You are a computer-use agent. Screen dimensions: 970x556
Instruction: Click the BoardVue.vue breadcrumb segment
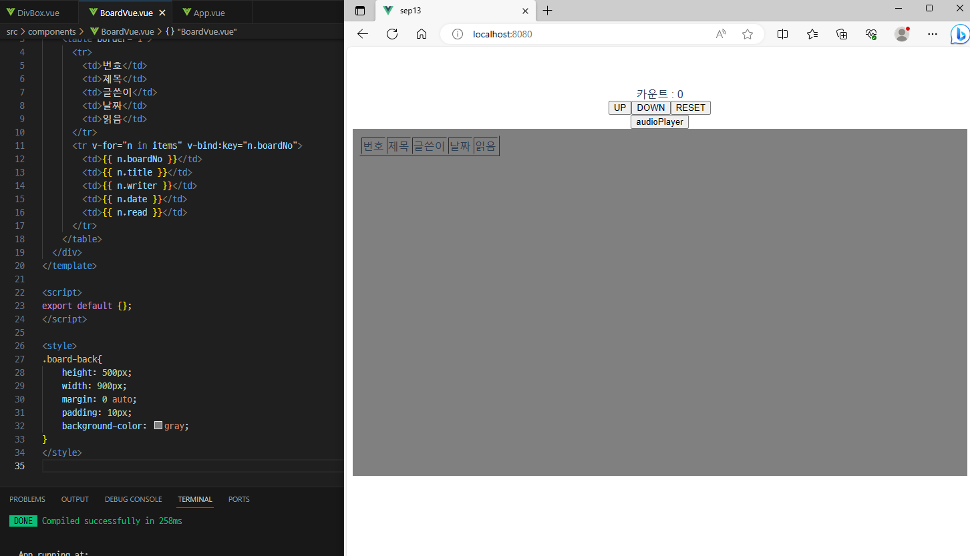tap(122, 31)
